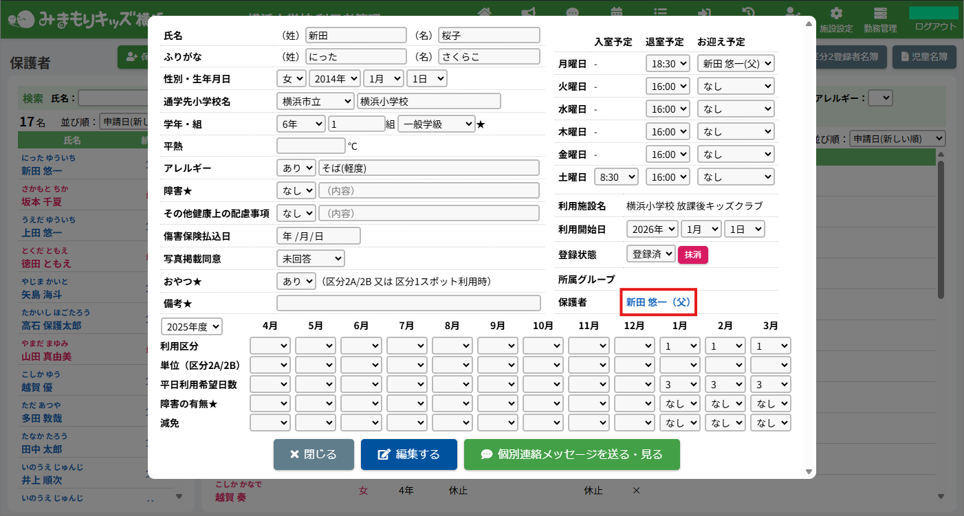Open 施設設定 gear icon in header
964x516 pixels.
tap(836, 14)
